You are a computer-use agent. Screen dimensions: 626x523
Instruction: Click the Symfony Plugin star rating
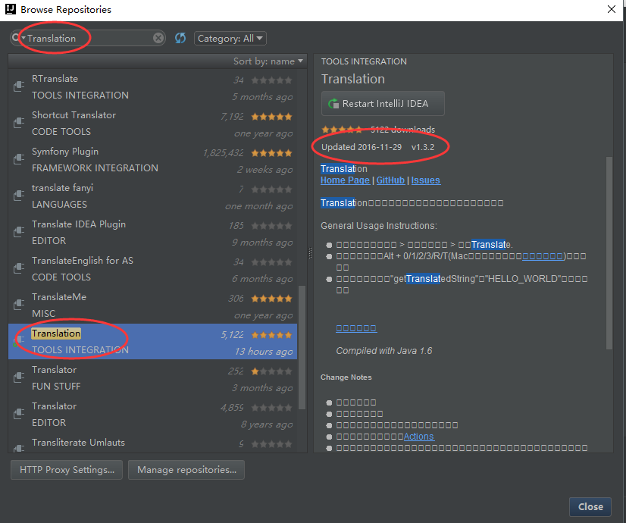point(271,153)
